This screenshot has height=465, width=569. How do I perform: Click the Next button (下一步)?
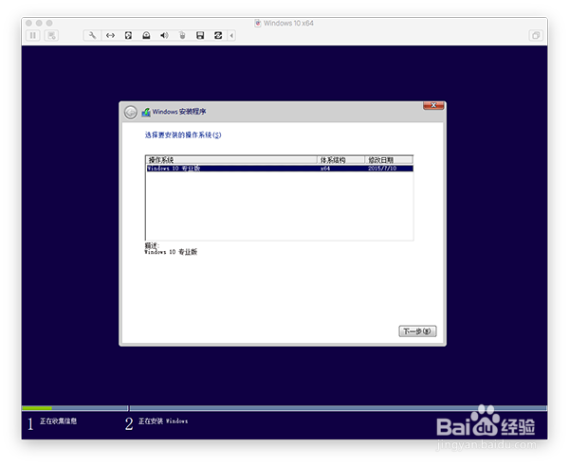pyautogui.click(x=417, y=331)
